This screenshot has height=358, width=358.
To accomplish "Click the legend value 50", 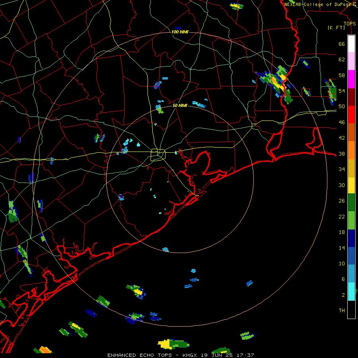I will tap(342, 107).
